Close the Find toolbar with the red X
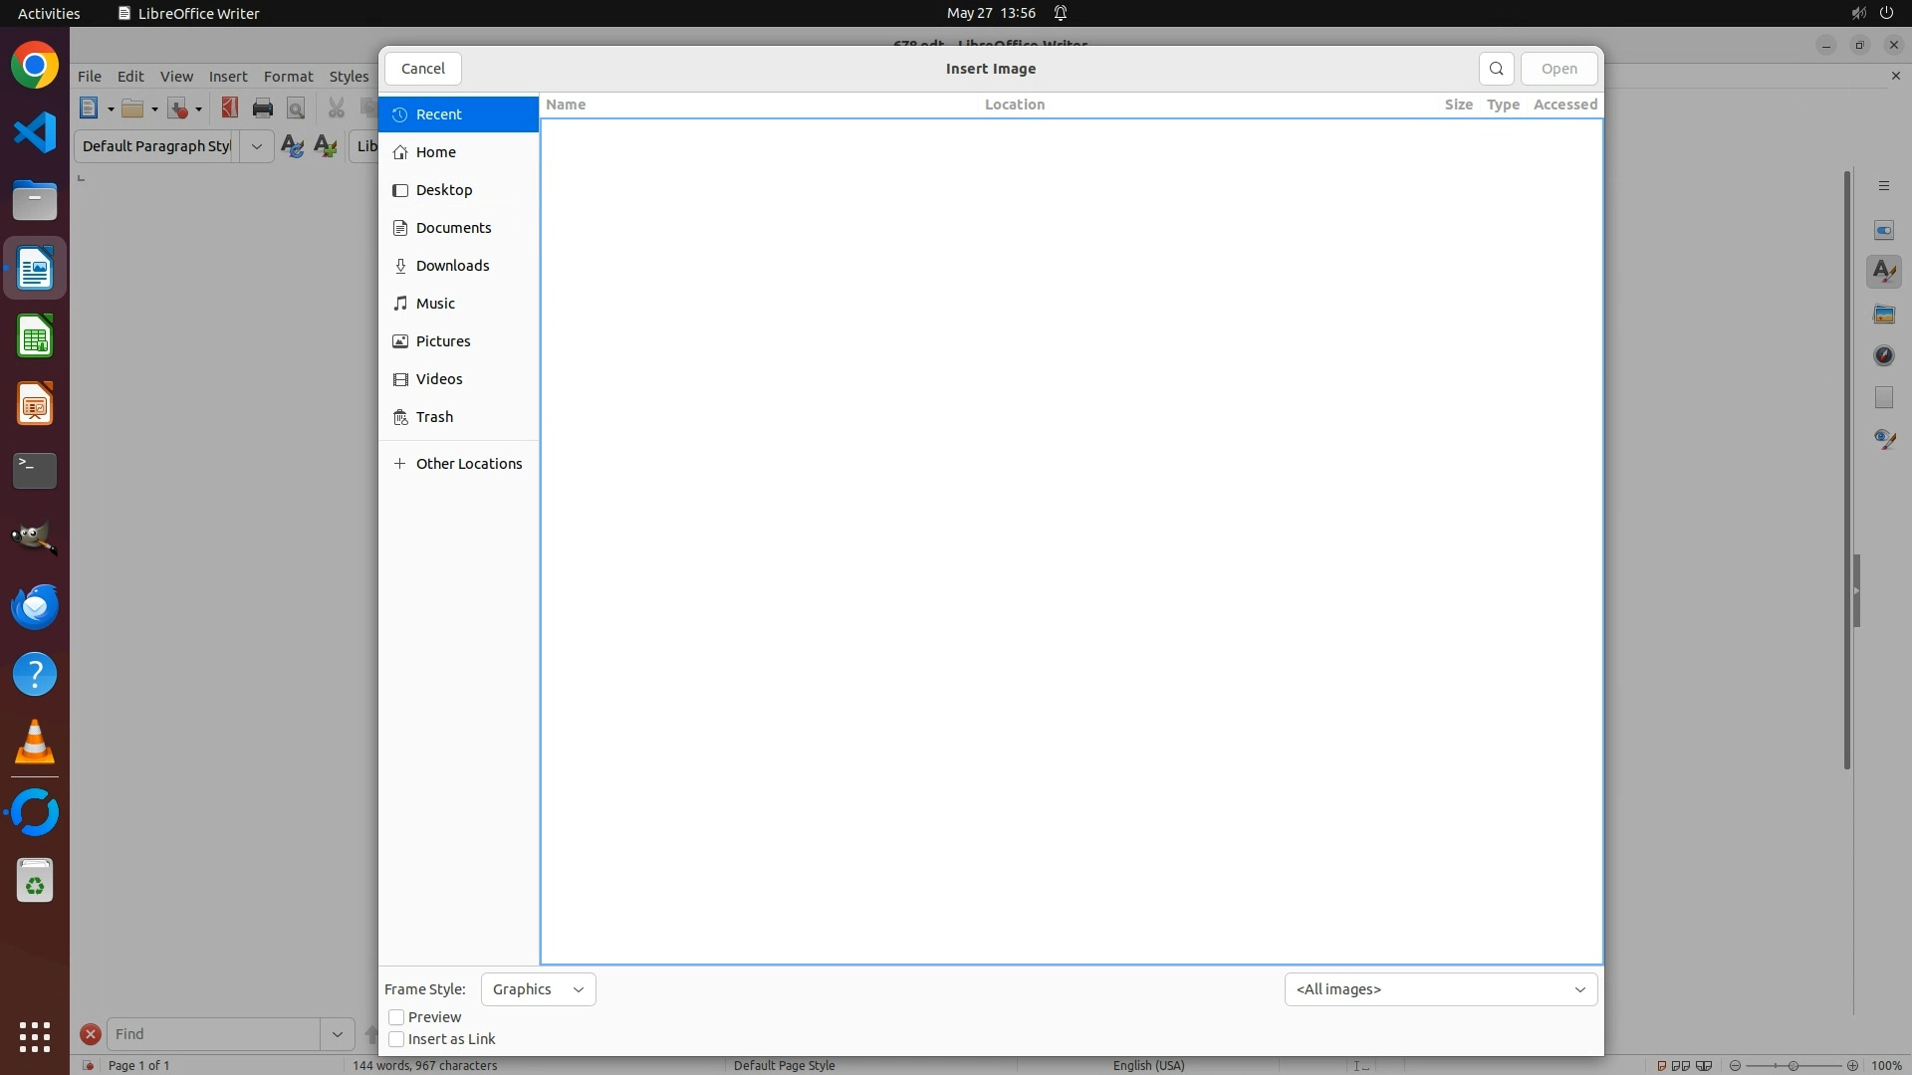 point(91,1034)
